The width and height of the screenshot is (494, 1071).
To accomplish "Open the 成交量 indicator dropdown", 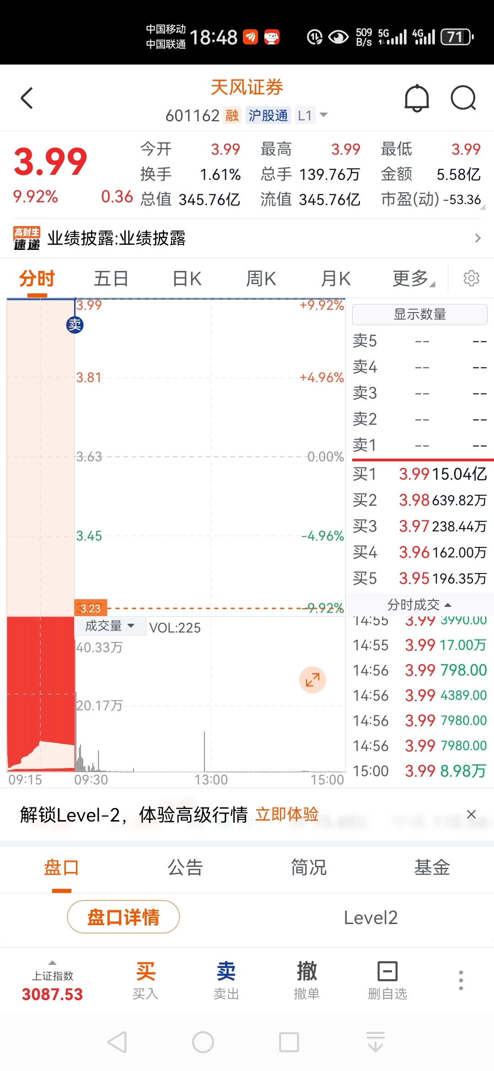I will pos(110,626).
